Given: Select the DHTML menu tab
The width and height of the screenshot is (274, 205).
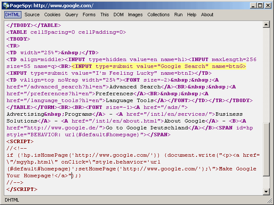Looking at the screenshot, I should pos(13,15).
